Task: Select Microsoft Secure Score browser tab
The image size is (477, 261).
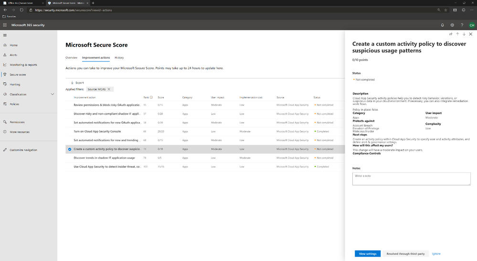Action: (x=68, y=3)
